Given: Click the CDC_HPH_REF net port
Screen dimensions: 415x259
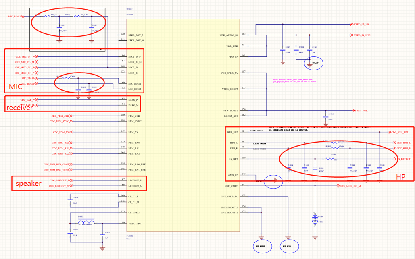Looking at the screenshot, I should [x=398, y=132].
